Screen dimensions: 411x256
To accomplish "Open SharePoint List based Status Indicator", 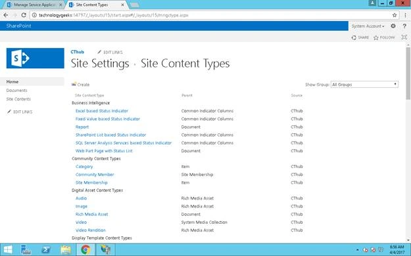I will [x=110, y=135].
